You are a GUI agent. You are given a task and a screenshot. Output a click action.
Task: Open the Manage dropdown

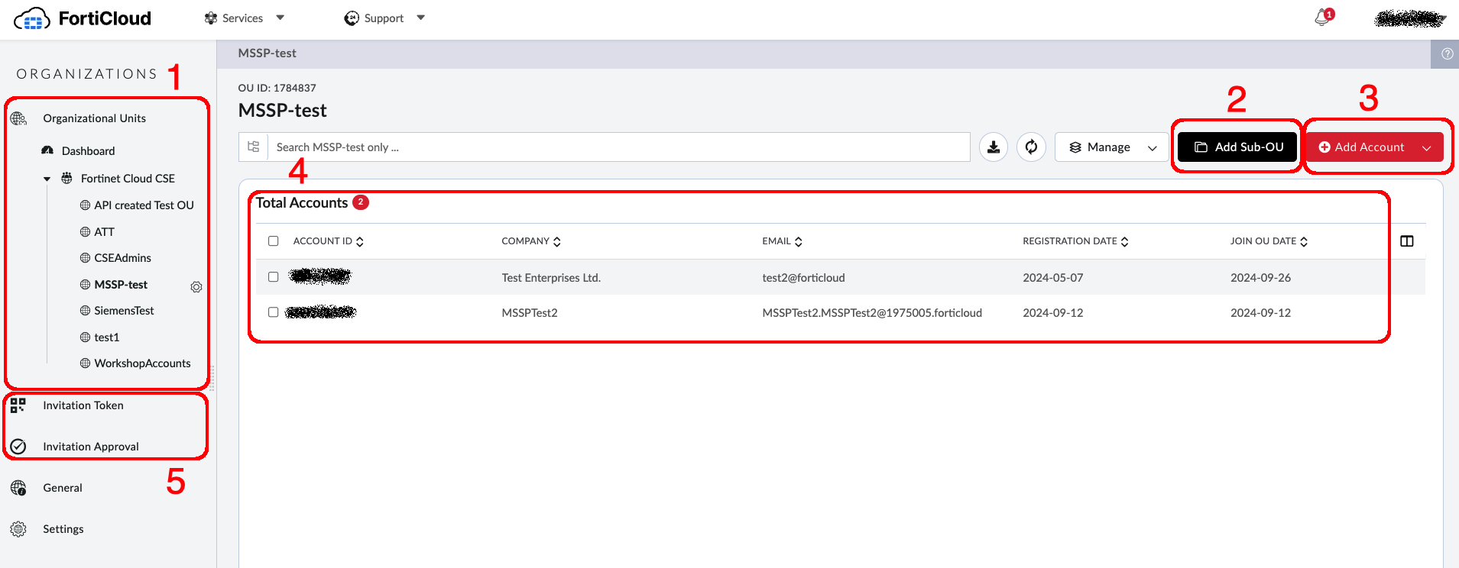[x=1112, y=147]
